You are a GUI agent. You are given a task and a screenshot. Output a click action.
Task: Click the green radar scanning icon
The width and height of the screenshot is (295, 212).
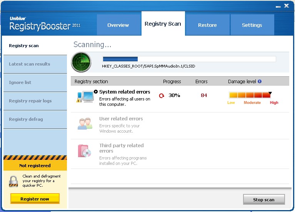coord(81,62)
